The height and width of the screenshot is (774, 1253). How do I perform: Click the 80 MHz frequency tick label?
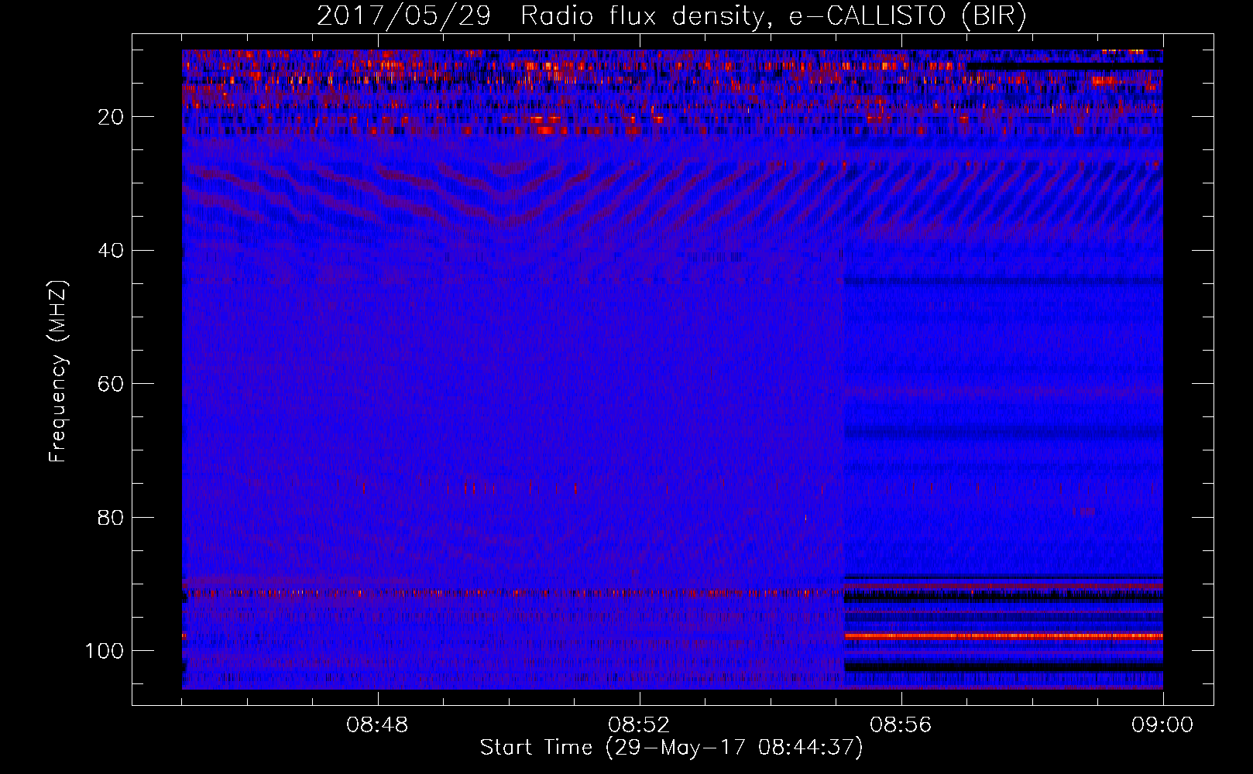(x=111, y=517)
